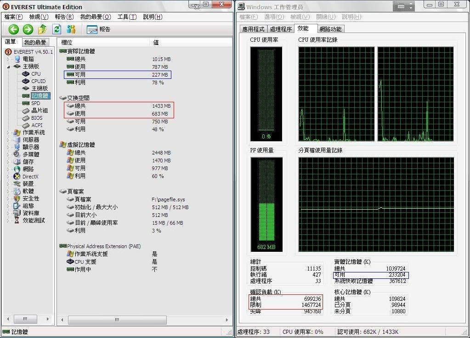Image resolution: width=470 pixels, height=338 pixels.
Task: Open the CPUID icon in the tree
Action: [x=26, y=81]
